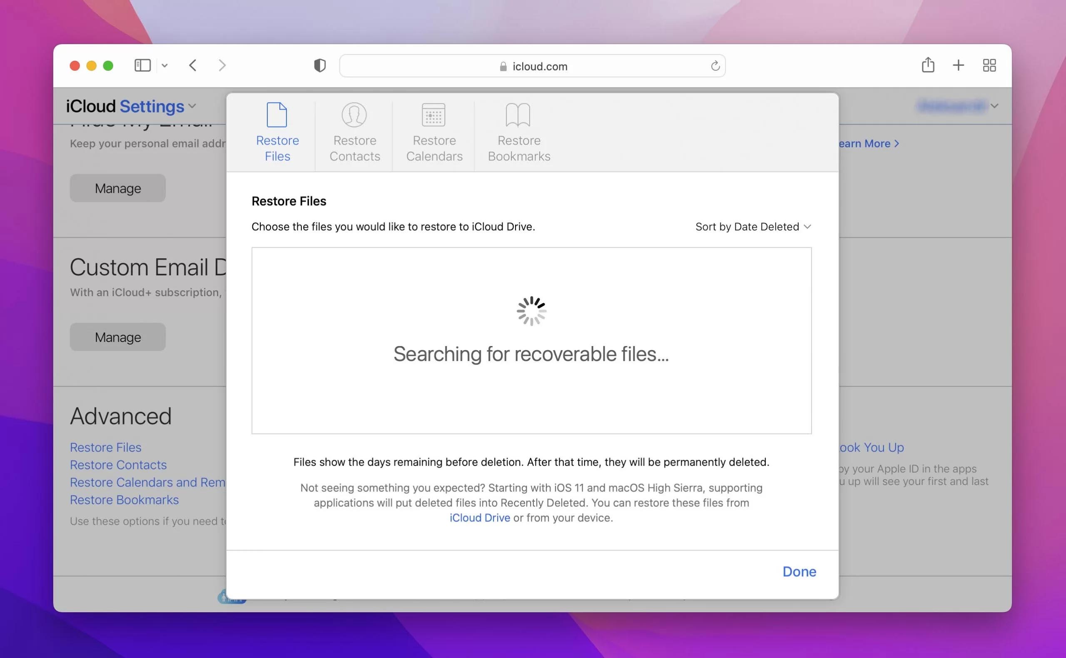The width and height of the screenshot is (1066, 658).
Task: Click the Restore Files tab icon
Action: tap(276, 114)
